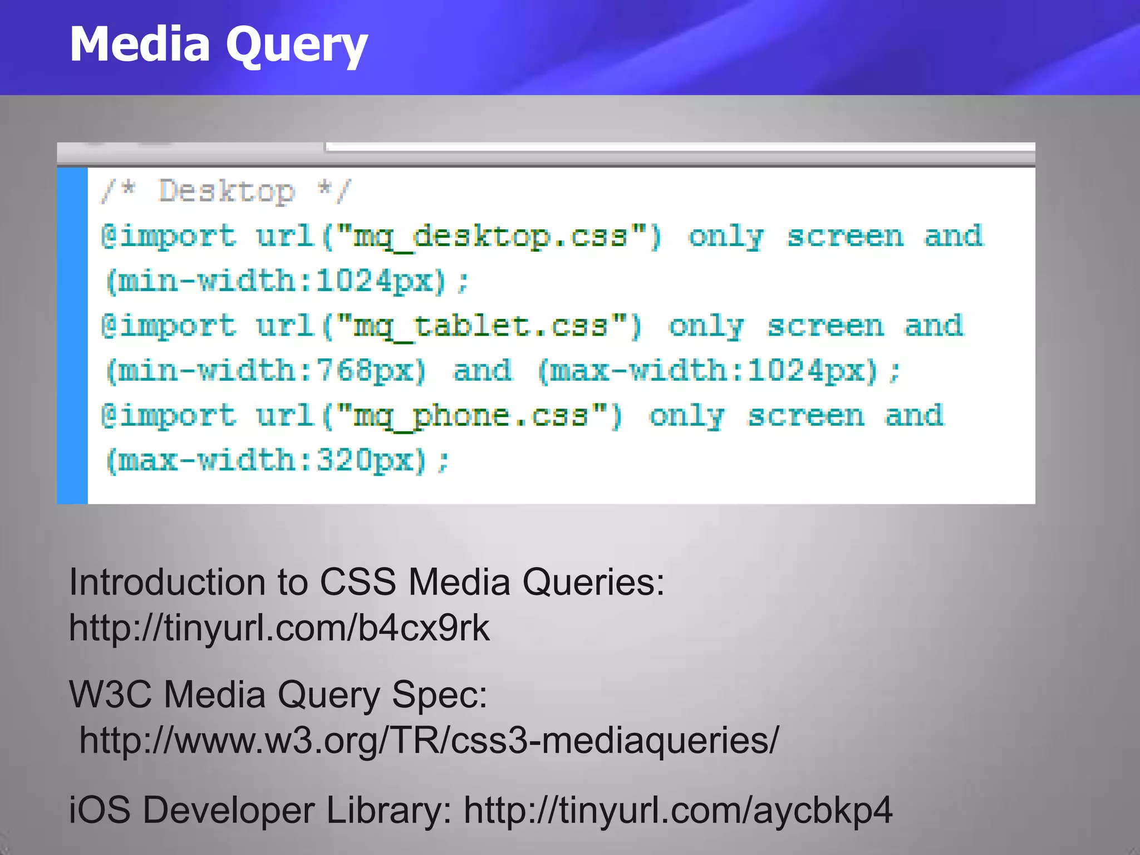Click 'Introduction to CSS Media Queries:' heading

[367, 582]
